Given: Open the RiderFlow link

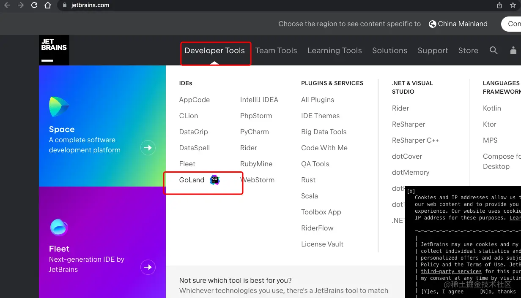Looking at the screenshot, I should 317,228.
